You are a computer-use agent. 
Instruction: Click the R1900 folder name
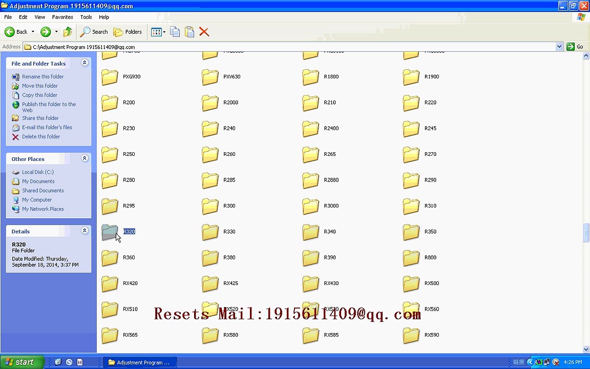pyautogui.click(x=432, y=76)
